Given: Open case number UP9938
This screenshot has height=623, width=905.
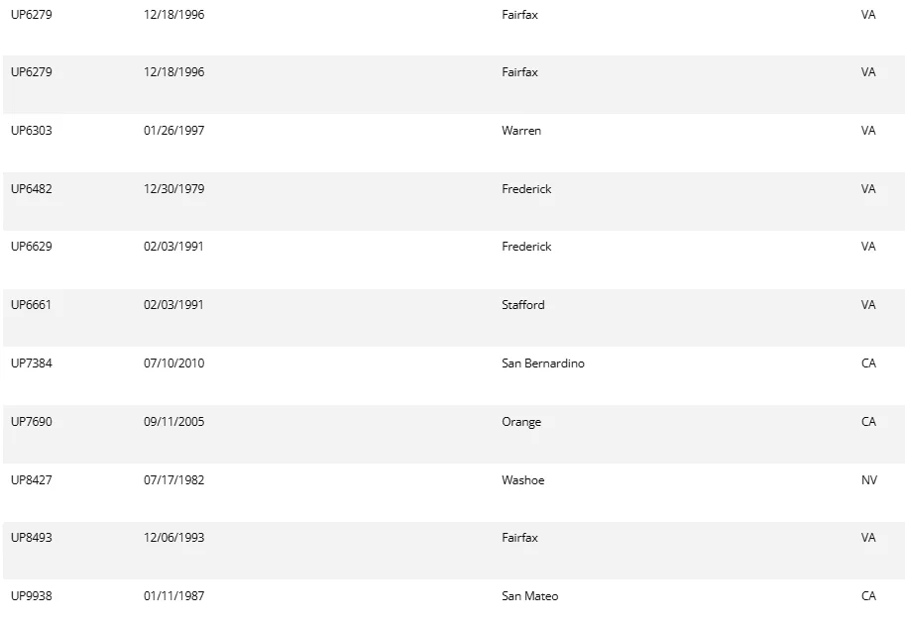Looking at the screenshot, I should [x=32, y=596].
